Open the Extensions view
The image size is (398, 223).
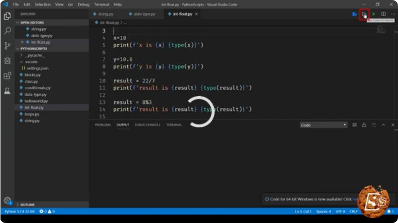click(7, 75)
